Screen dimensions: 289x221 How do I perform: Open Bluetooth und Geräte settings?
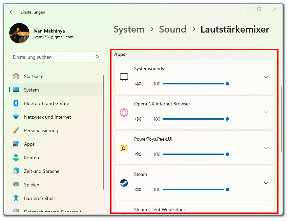pyautogui.click(x=56, y=103)
